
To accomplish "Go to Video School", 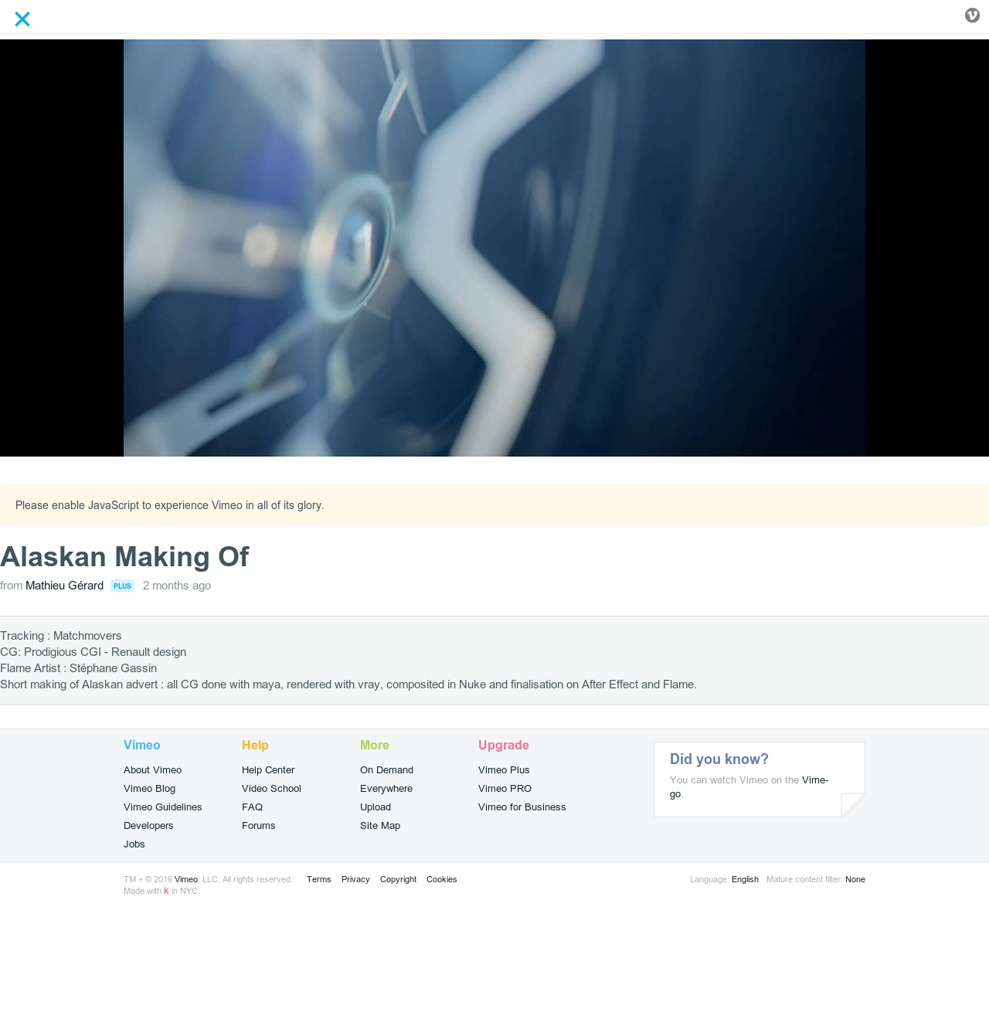I will coord(271,789).
